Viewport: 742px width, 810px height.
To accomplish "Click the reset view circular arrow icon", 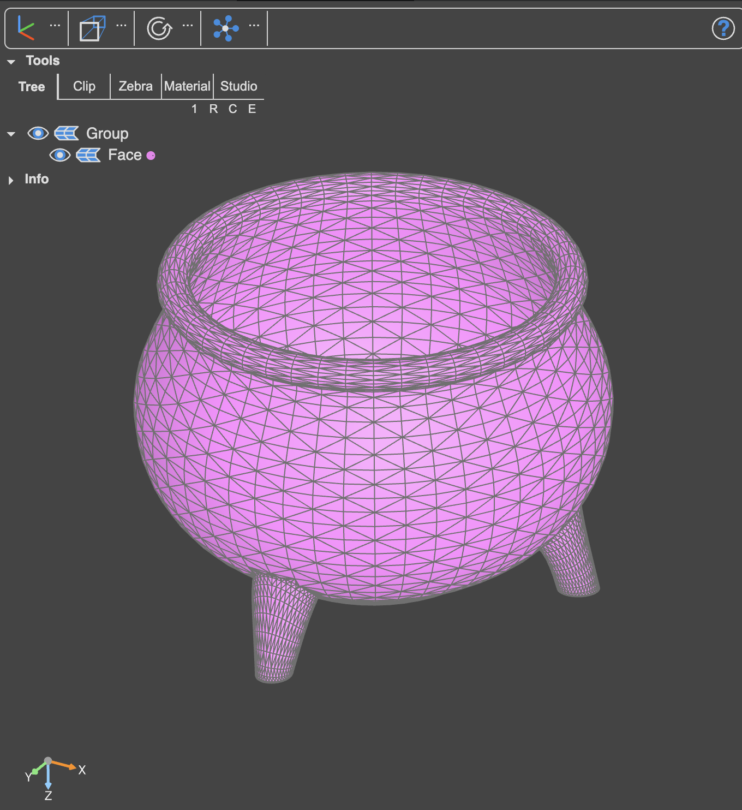I will [159, 28].
